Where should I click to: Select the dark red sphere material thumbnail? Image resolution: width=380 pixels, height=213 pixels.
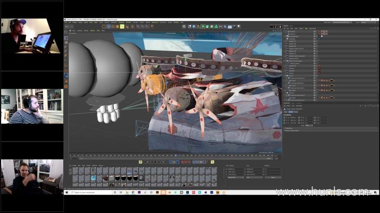[105, 178]
